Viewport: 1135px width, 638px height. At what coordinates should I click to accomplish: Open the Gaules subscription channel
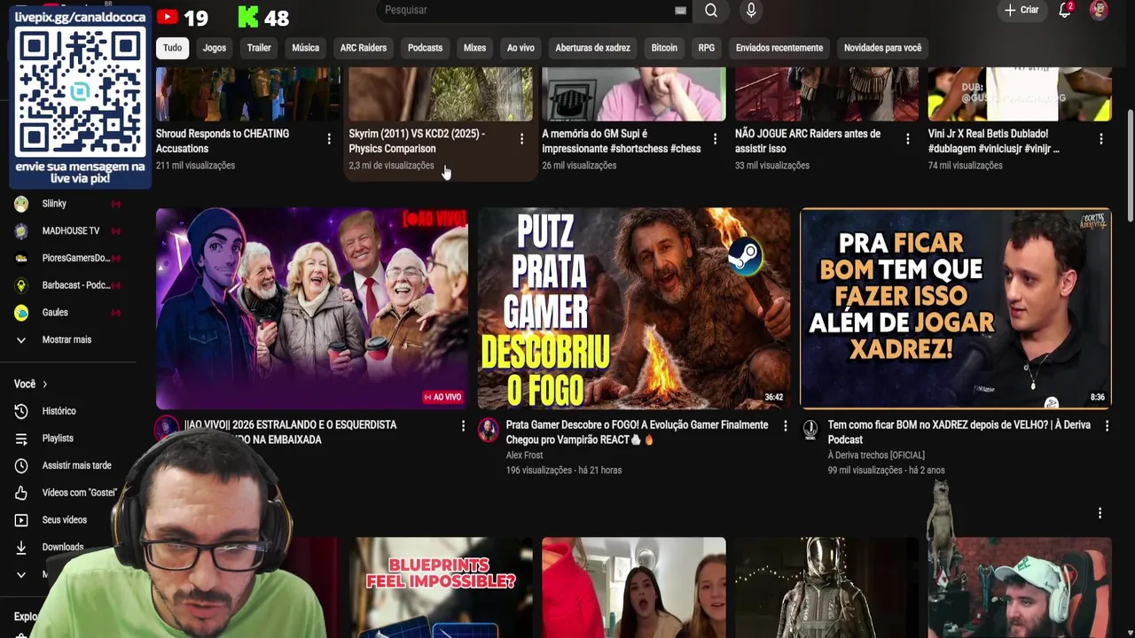[x=55, y=313]
